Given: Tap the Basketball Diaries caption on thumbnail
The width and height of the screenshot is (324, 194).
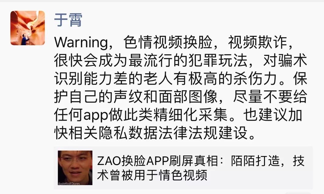Looking at the screenshot, I should pos(69,184).
